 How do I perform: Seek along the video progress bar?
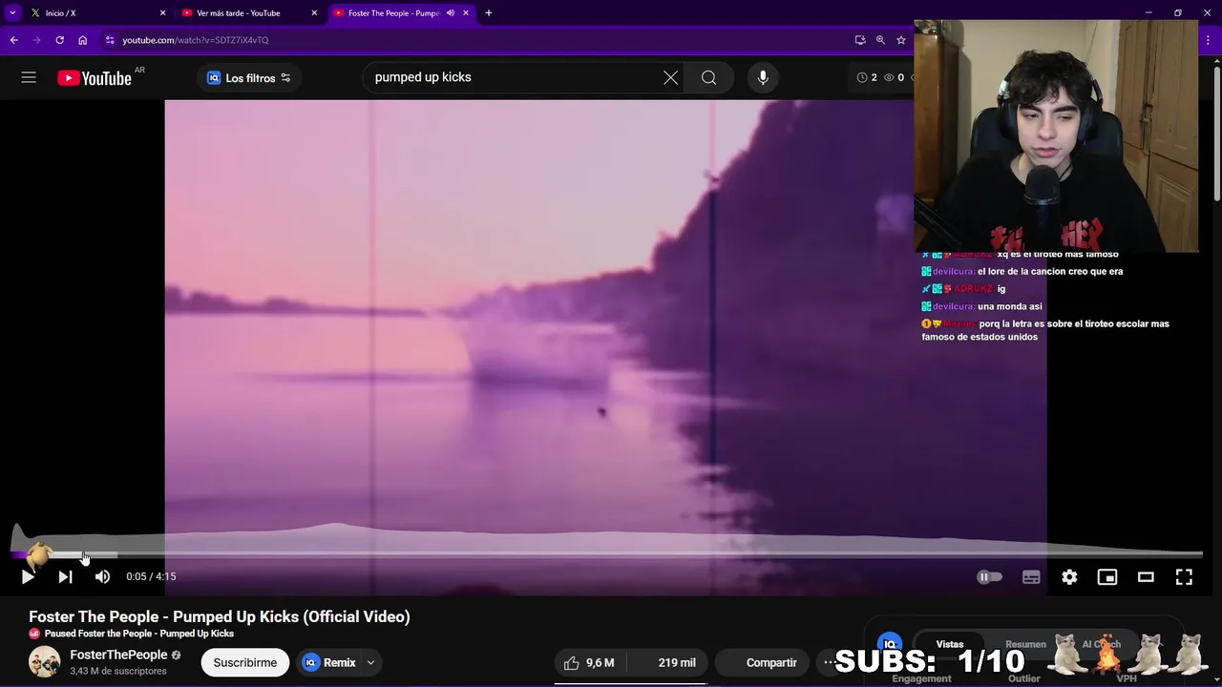(607, 554)
